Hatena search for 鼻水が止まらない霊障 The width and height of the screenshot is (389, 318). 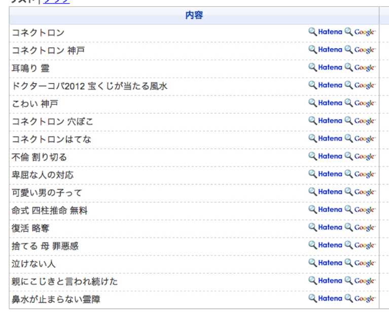[x=325, y=298]
